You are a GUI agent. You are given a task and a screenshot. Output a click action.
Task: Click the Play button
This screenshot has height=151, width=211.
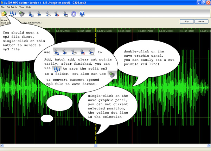tap(187, 21)
